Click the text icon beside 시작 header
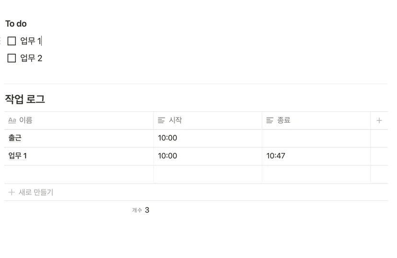This screenshot has height=258, width=397. tap(161, 120)
